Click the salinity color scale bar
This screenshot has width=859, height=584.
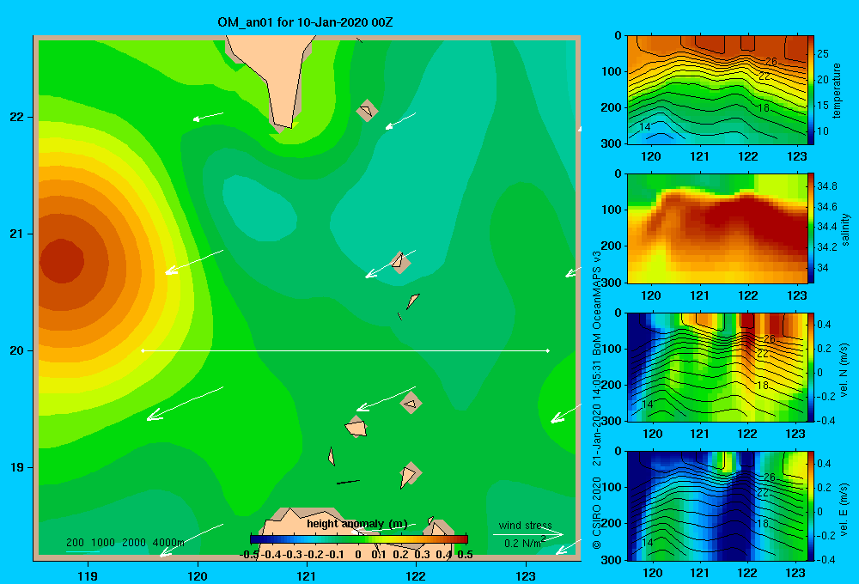coord(811,228)
